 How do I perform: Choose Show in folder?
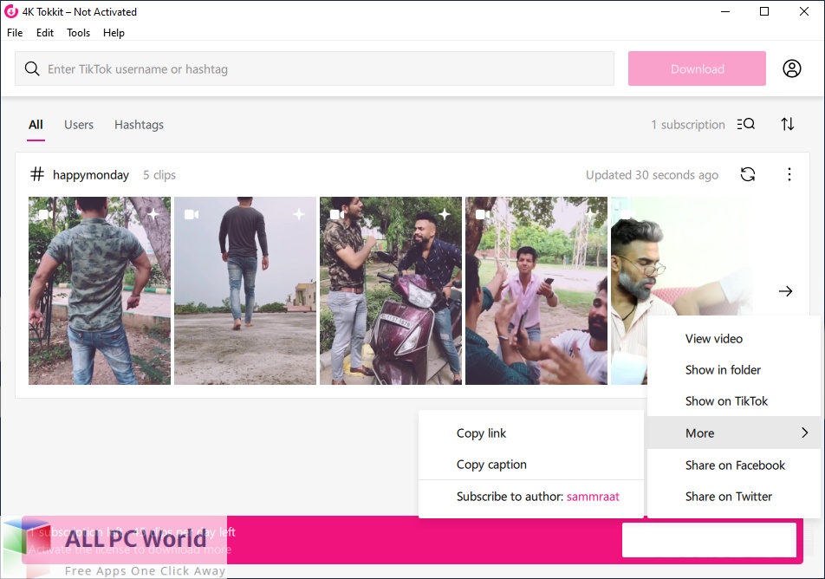point(733,370)
